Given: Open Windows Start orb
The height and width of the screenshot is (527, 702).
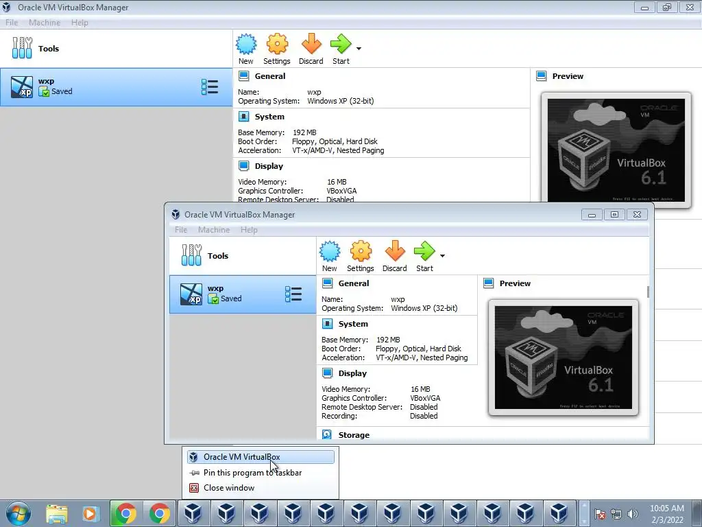Looking at the screenshot, I should 19,513.
